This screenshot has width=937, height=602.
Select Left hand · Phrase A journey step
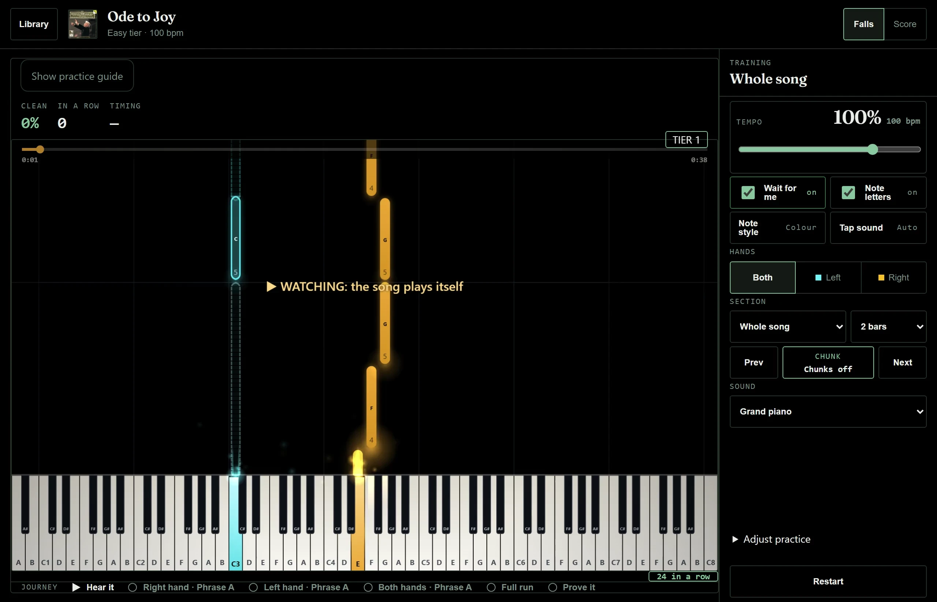pos(299,587)
